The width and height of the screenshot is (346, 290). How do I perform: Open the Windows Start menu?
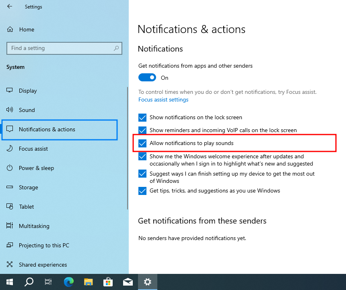(x=10, y=282)
